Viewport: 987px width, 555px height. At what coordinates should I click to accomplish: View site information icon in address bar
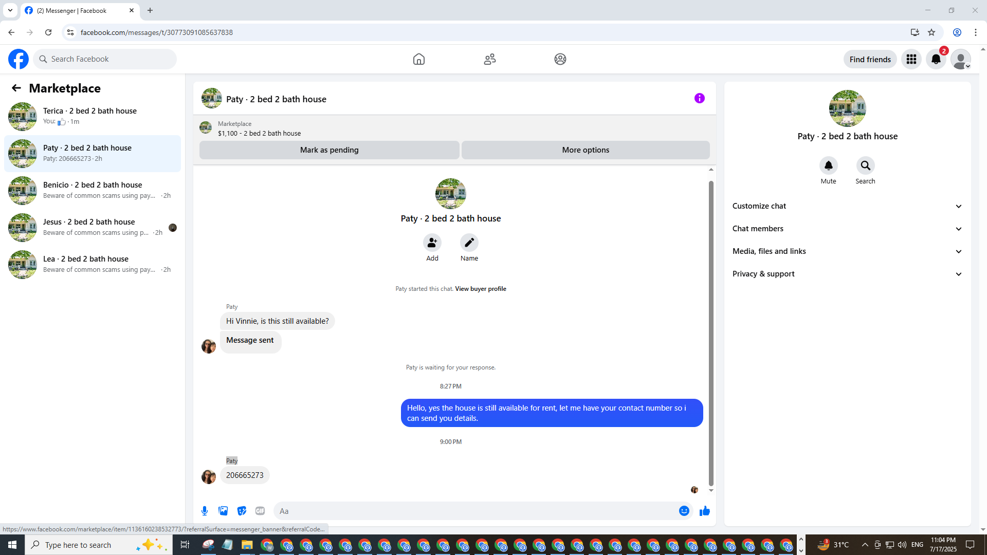pyautogui.click(x=70, y=32)
